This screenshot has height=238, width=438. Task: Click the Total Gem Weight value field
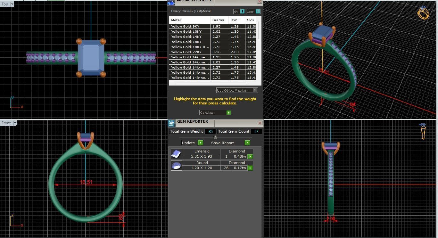coord(210,131)
